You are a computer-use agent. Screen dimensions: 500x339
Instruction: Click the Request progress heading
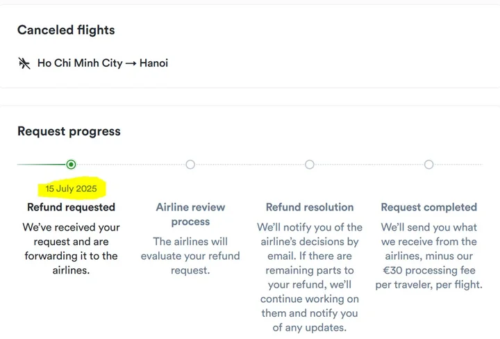69,131
